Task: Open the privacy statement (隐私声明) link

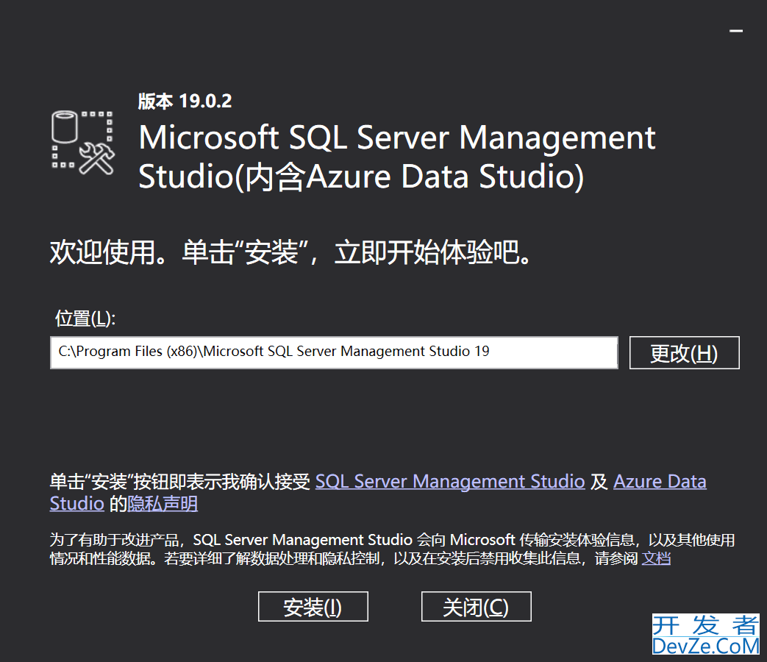Action: click(x=163, y=503)
